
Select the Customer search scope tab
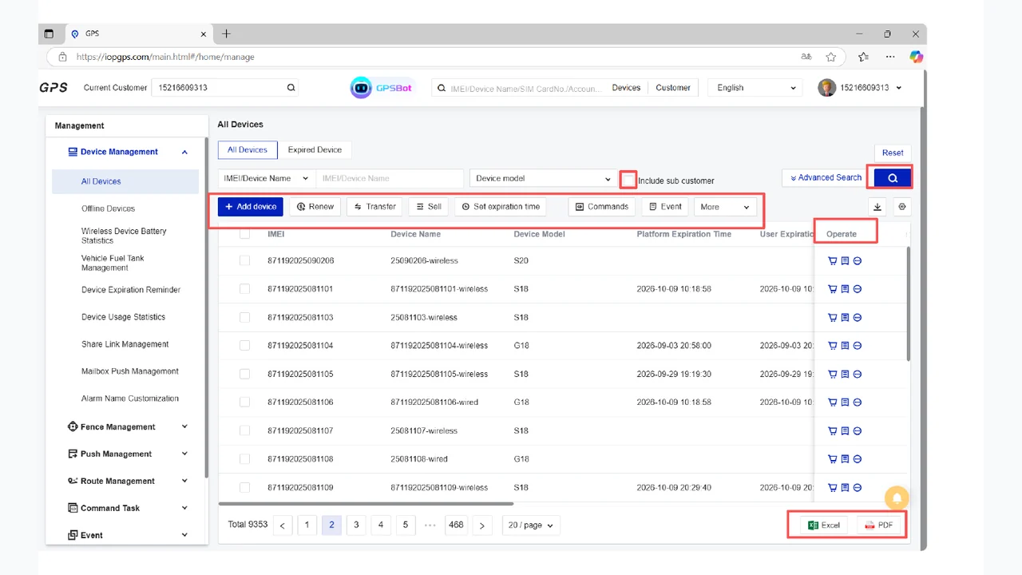673,88
